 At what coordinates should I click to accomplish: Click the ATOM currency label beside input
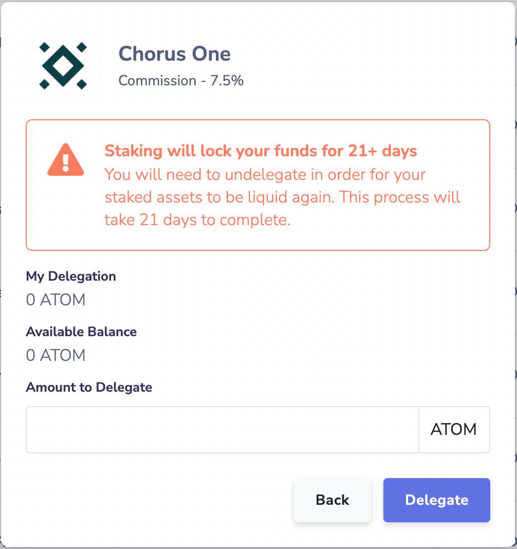(x=454, y=430)
